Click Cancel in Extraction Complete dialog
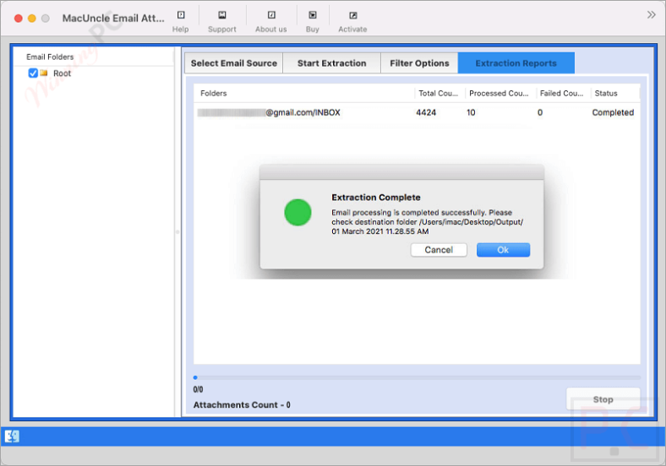Screen dimensions: 666x466 pos(439,250)
